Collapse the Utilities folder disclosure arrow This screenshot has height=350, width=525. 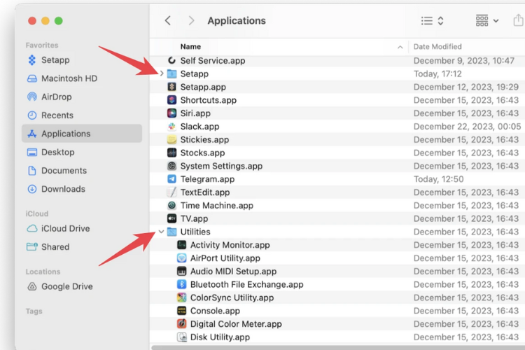pyautogui.click(x=162, y=232)
